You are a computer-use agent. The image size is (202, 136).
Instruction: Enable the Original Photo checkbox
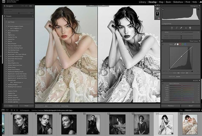click(x=163, y=24)
